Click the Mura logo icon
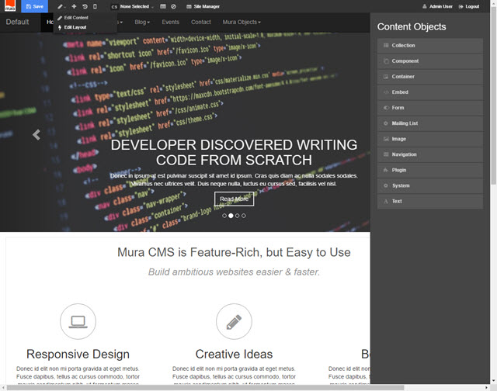497x391 pixels. pyautogui.click(x=10, y=5)
